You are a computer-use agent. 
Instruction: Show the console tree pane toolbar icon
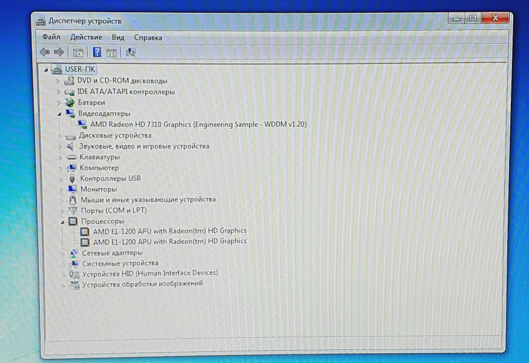(x=78, y=53)
